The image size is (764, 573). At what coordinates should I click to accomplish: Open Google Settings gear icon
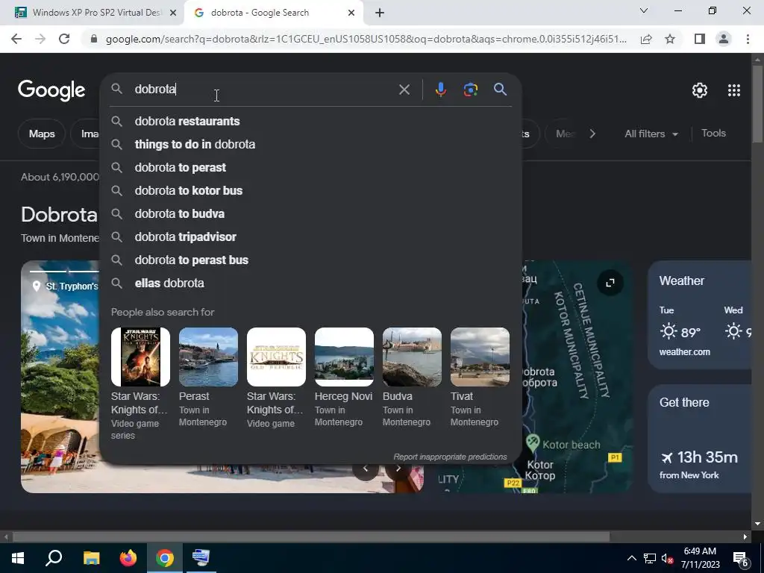pyautogui.click(x=700, y=90)
